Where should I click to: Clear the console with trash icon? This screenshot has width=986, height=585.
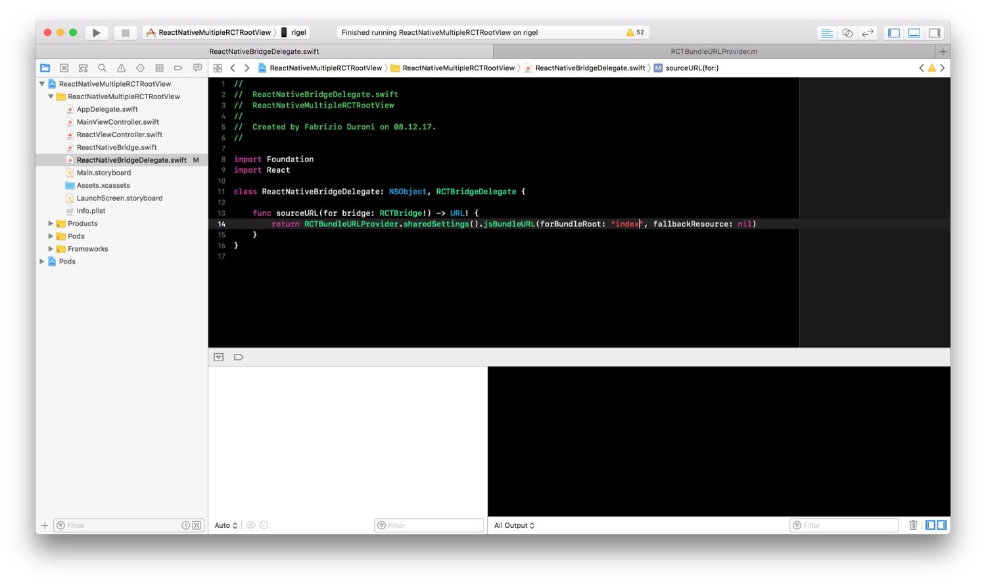click(x=913, y=525)
